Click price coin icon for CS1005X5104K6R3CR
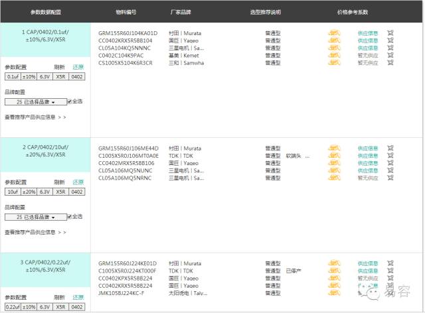This screenshot has width=425, height=313. (x=334, y=62)
